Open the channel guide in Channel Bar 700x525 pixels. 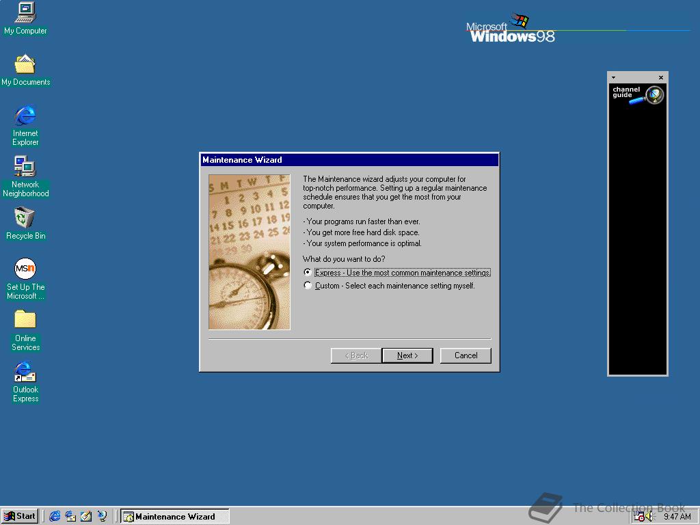(638, 94)
